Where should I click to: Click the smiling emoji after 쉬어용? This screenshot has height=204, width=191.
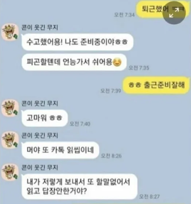coord(117,62)
